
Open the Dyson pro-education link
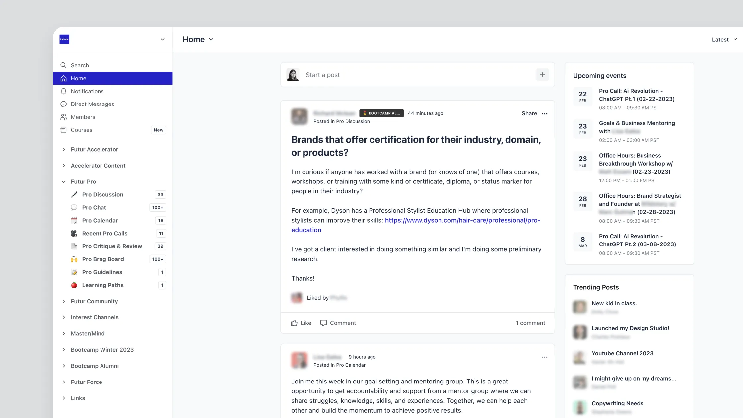(462, 220)
